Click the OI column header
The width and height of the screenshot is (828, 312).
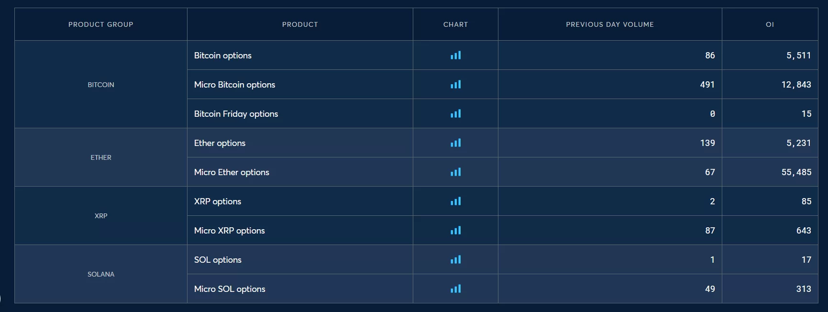pos(770,24)
